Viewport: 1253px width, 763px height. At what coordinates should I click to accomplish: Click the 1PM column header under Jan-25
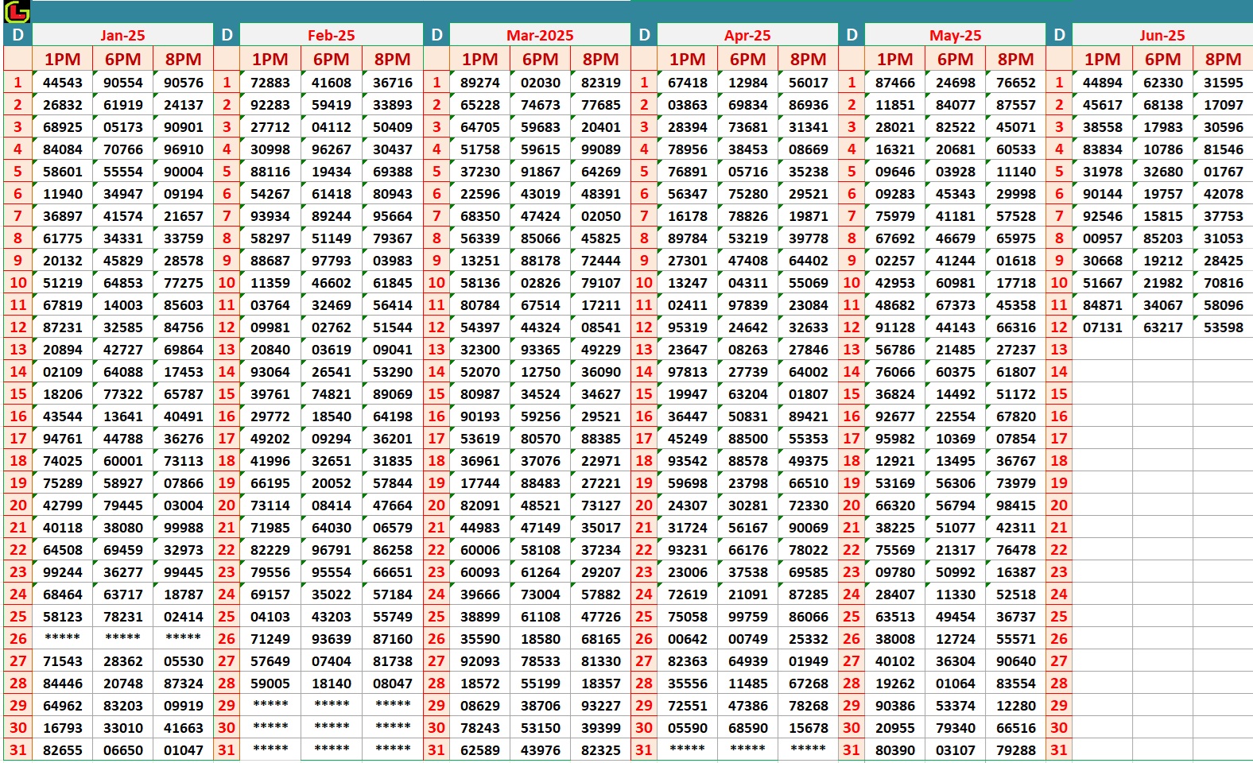(x=63, y=60)
